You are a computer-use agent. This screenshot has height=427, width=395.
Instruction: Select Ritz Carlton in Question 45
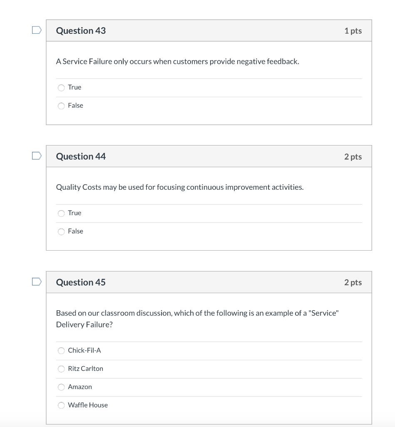pos(61,369)
